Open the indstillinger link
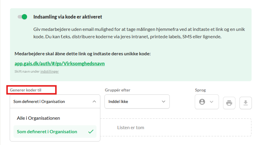This screenshot has height=145, width=261. pos(49,71)
